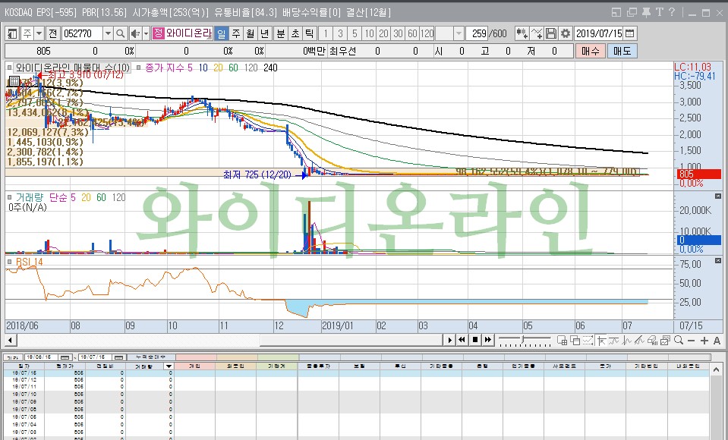Shrink chart with the minus icon
The image size is (728, 440).
coord(691,341)
